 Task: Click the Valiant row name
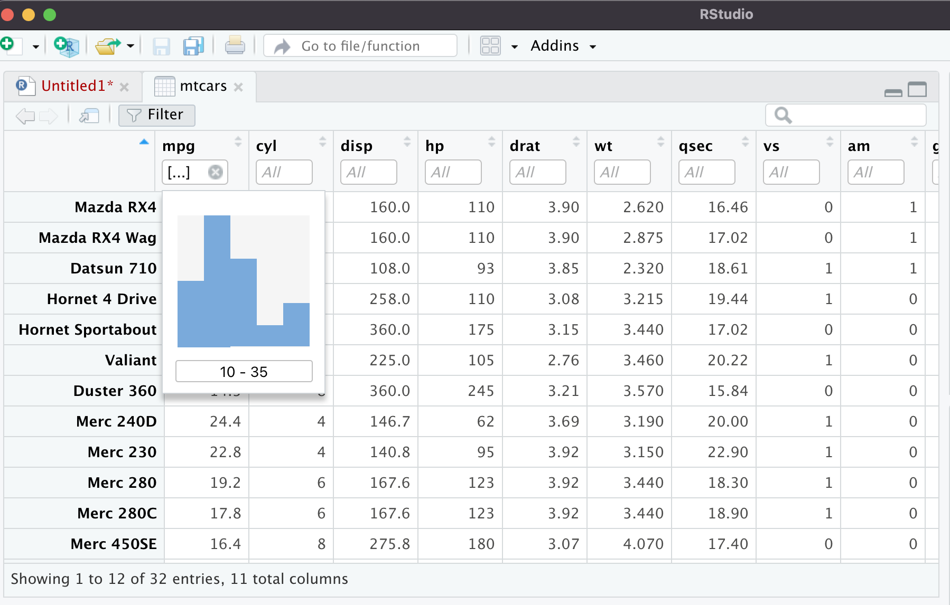(131, 360)
